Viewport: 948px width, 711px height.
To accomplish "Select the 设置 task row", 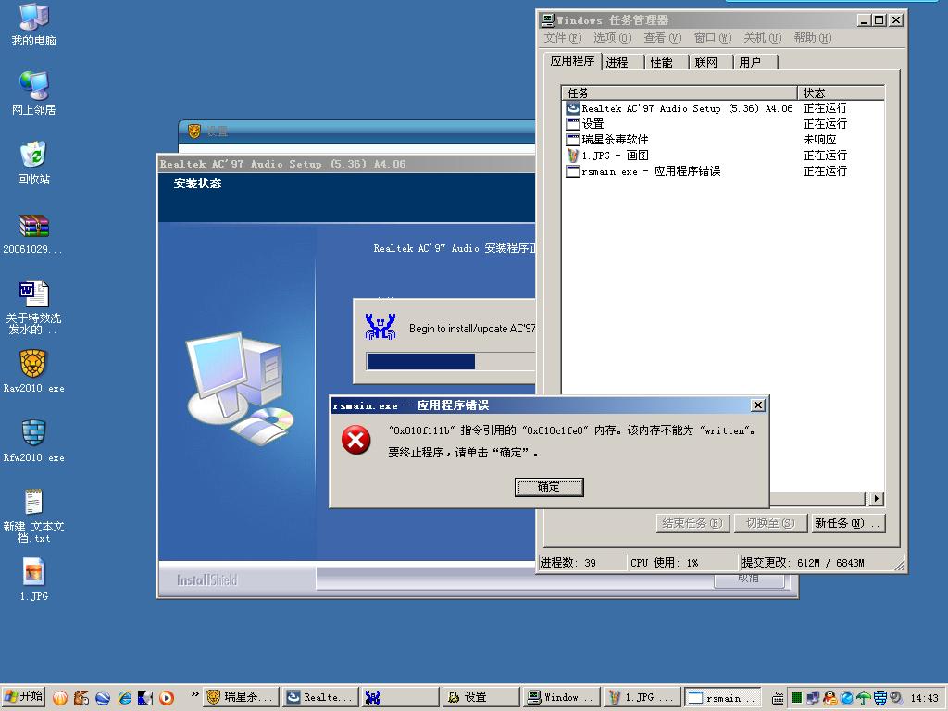I will (723, 124).
